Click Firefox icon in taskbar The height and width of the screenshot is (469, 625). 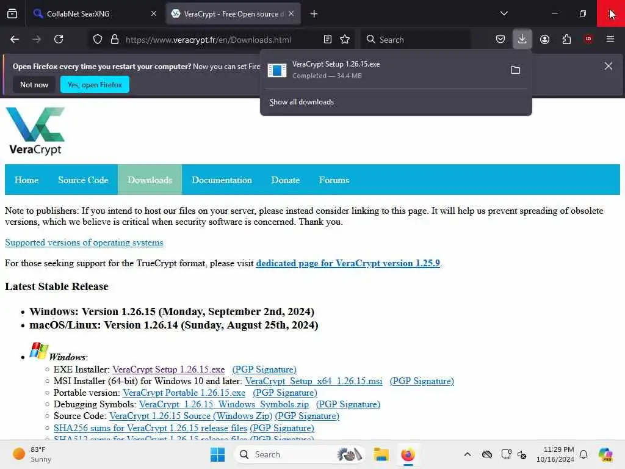pos(408,454)
